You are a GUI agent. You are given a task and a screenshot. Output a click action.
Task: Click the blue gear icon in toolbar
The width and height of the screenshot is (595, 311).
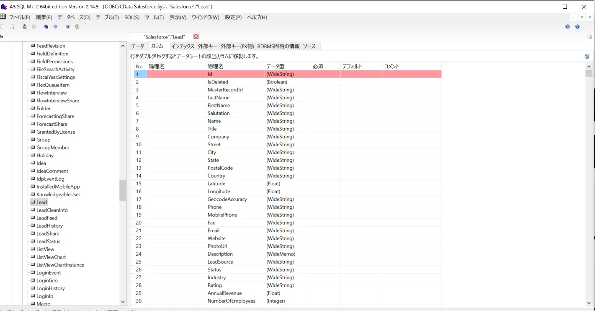click(55, 26)
